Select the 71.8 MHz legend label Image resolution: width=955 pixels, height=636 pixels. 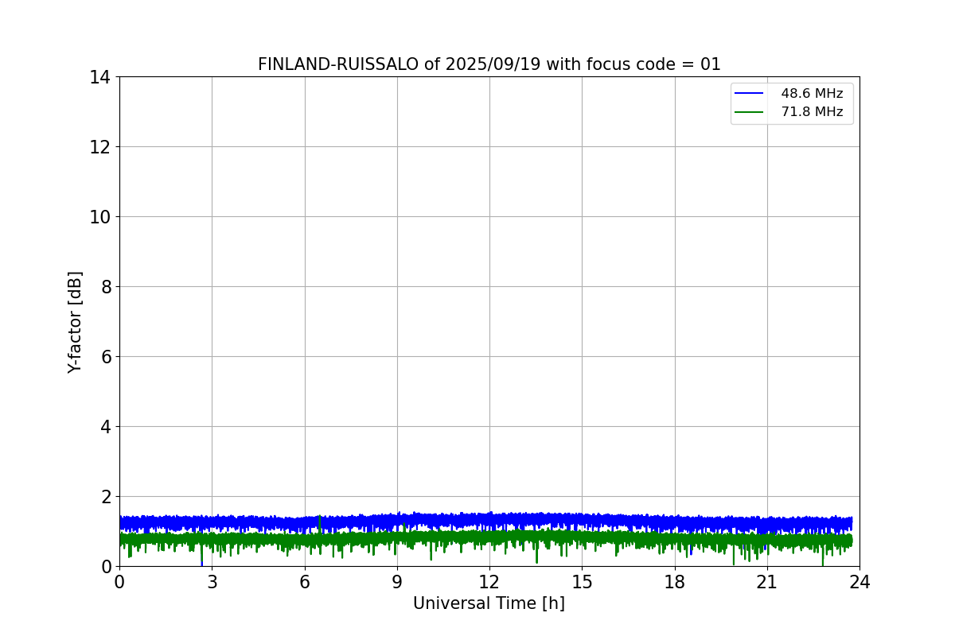812,112
